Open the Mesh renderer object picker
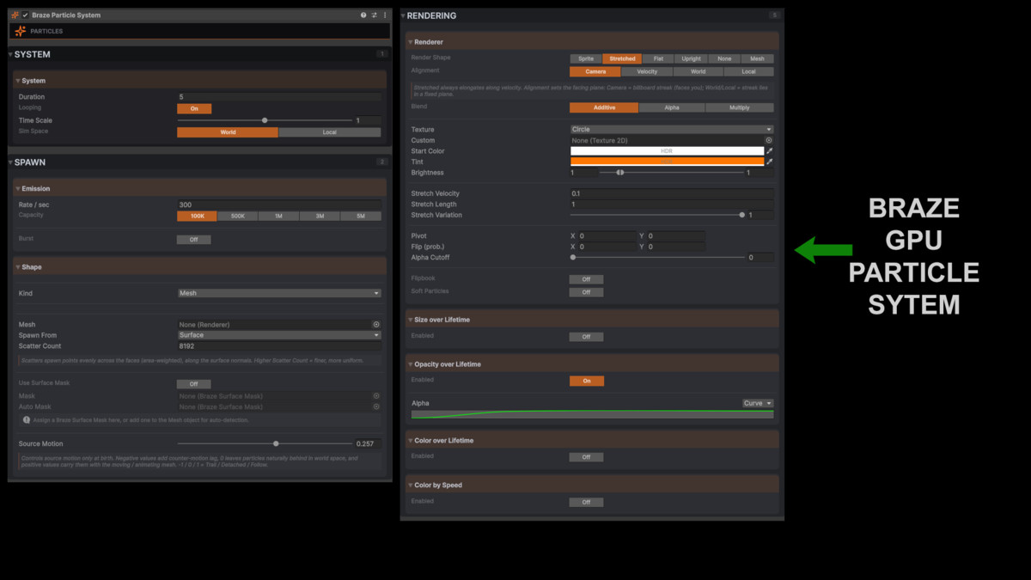The image size is (1031, 580). (375, 325)
